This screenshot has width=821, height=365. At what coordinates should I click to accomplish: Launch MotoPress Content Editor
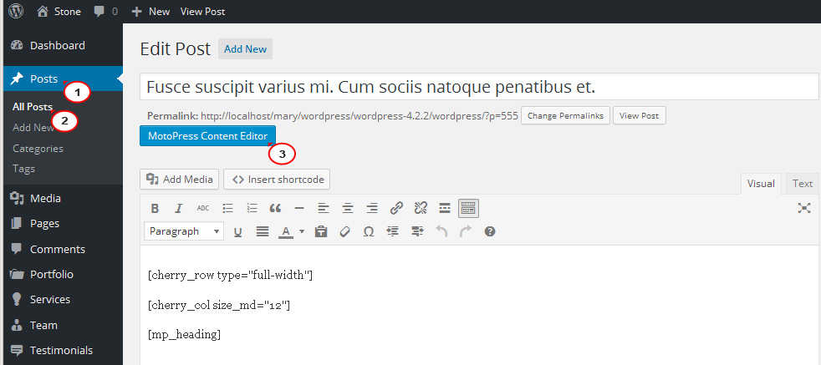click(208, 136)
